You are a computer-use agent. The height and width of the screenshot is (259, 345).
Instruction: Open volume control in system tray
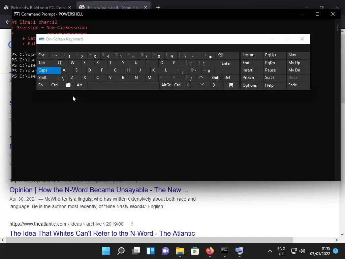coord(302,251)
